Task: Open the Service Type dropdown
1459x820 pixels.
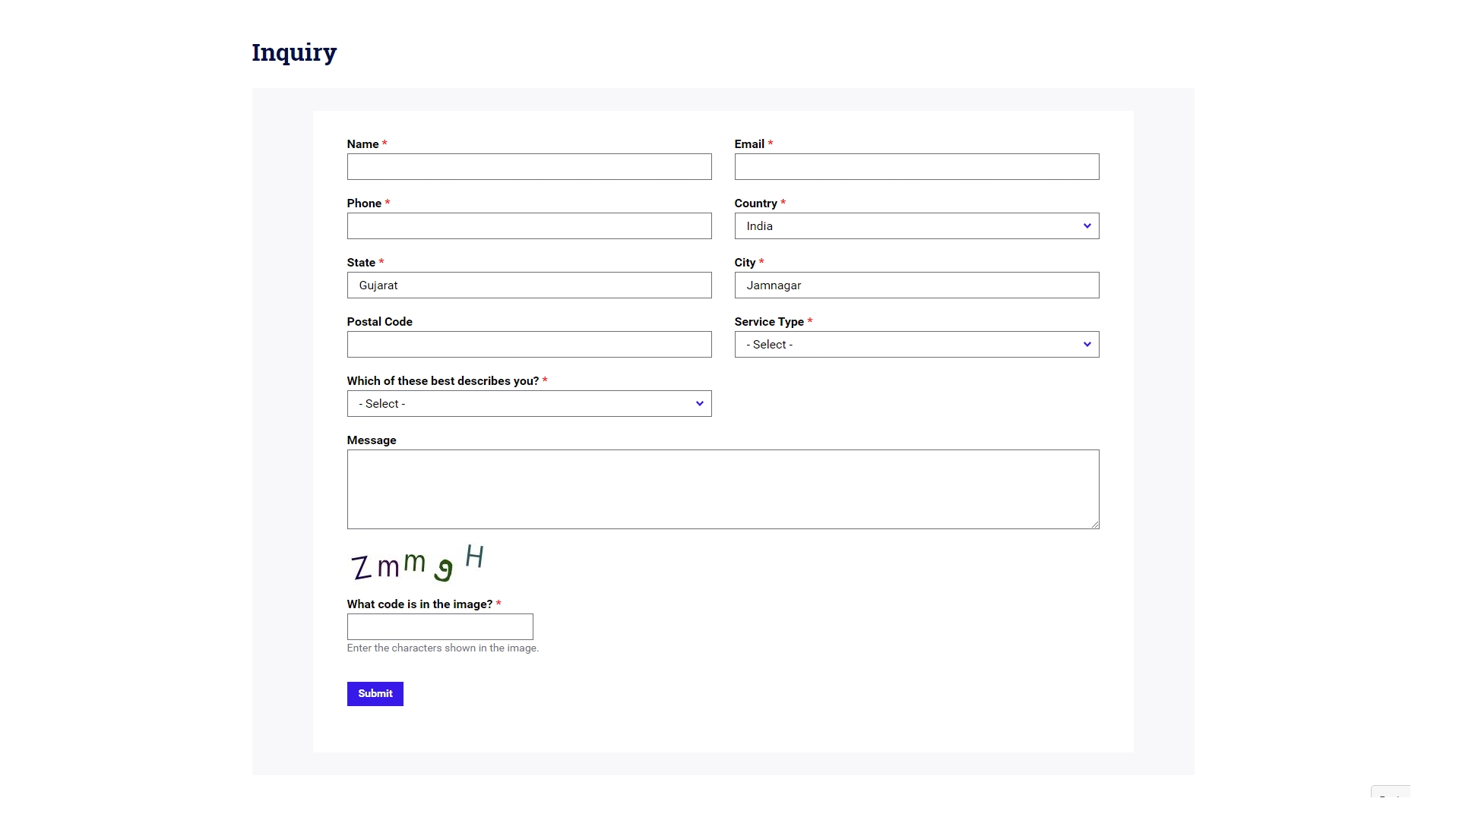Action: click(916, 344)
